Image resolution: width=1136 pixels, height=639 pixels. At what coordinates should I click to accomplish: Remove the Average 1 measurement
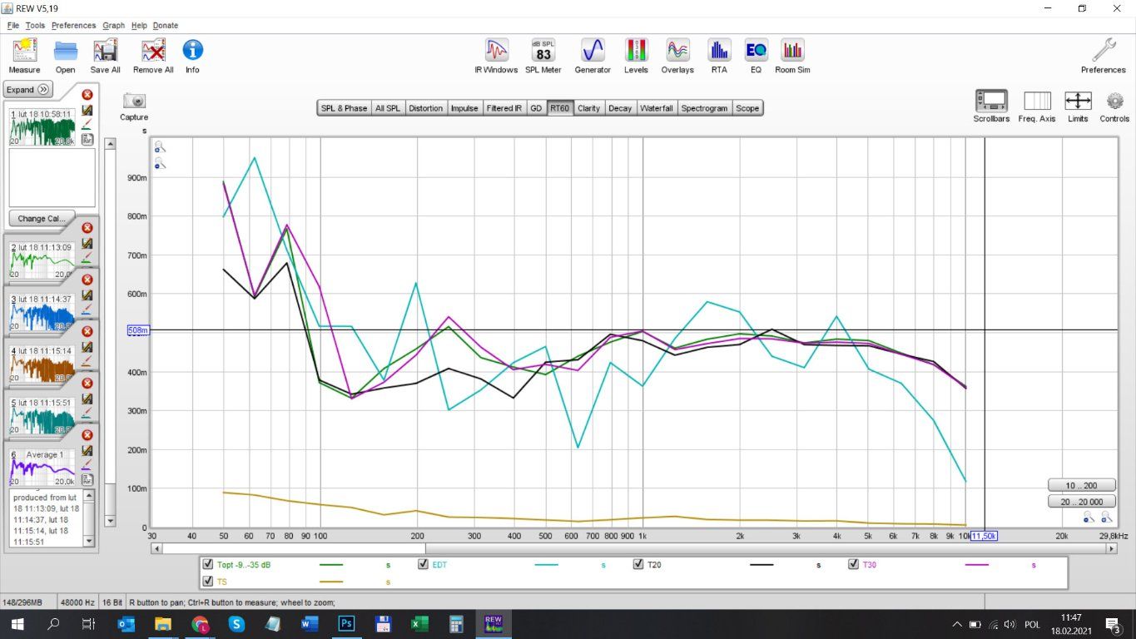87,435
